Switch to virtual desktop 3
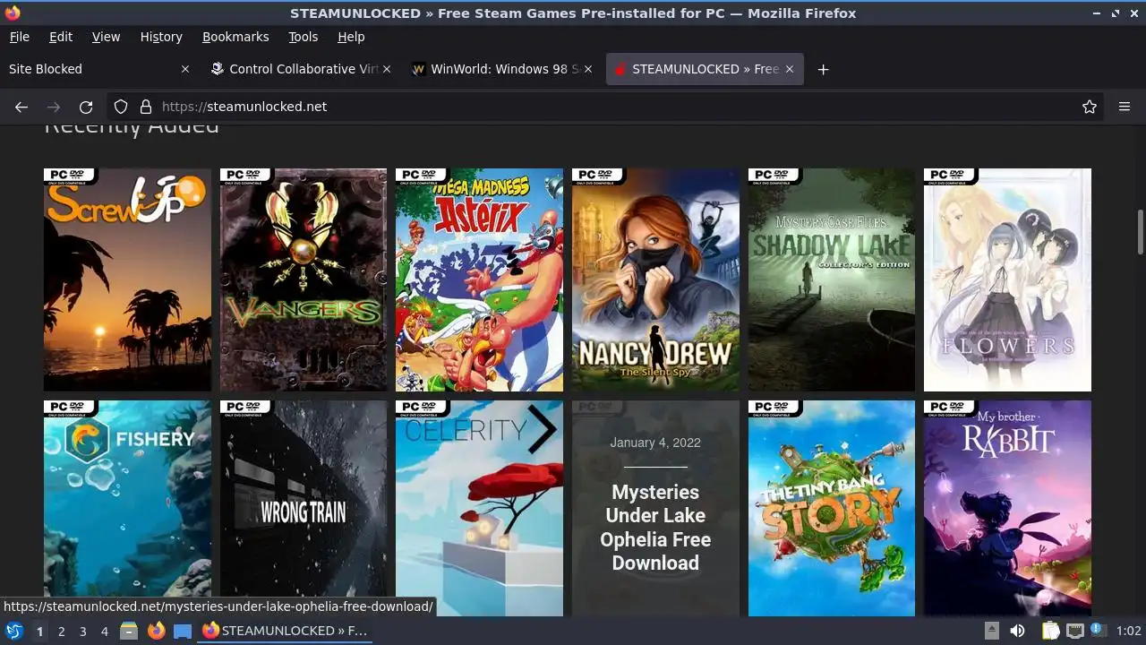 point(82,632)
